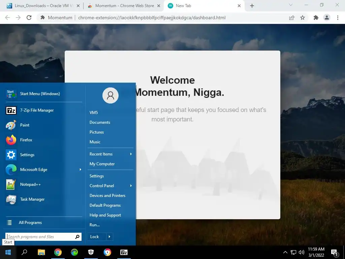The width and height of the screenshot is (345, 259).
Task: Share this page icon in address bar
Action: click(292, 18)
